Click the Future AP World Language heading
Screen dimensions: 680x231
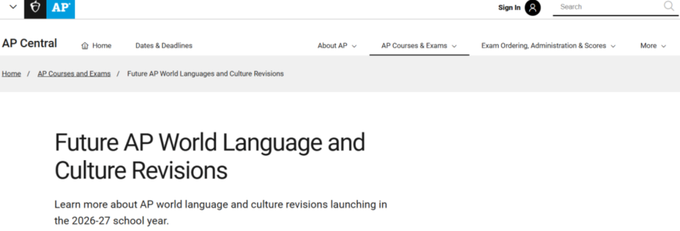210,156
